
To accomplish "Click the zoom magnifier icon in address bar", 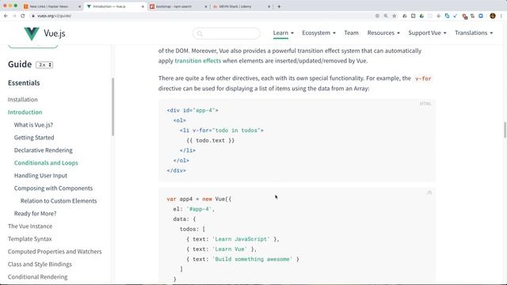I will tap(386, 16).
